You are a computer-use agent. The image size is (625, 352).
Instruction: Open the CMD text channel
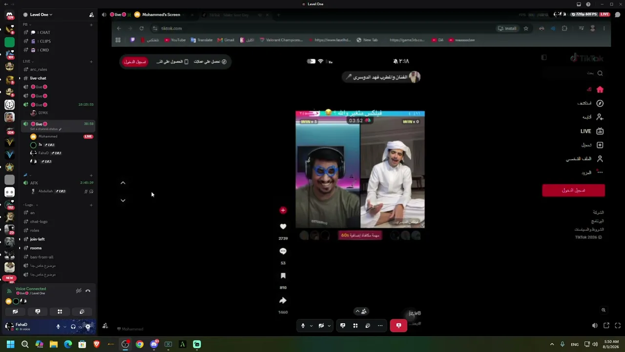(58, 50)
